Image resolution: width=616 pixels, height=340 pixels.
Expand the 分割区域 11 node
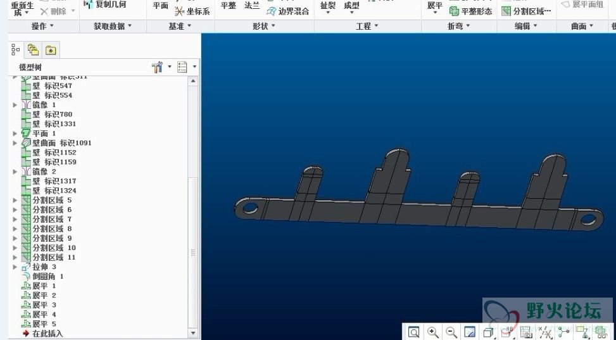click(15, 258)
